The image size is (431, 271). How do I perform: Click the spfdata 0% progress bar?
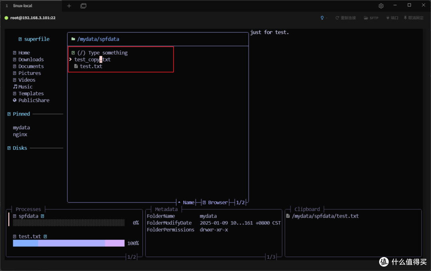coord(69,223)
